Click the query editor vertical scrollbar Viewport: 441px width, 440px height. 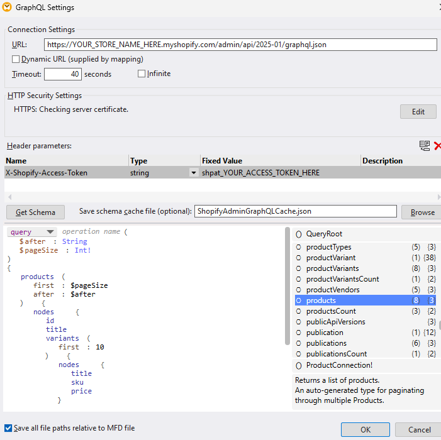click(287, 283)
